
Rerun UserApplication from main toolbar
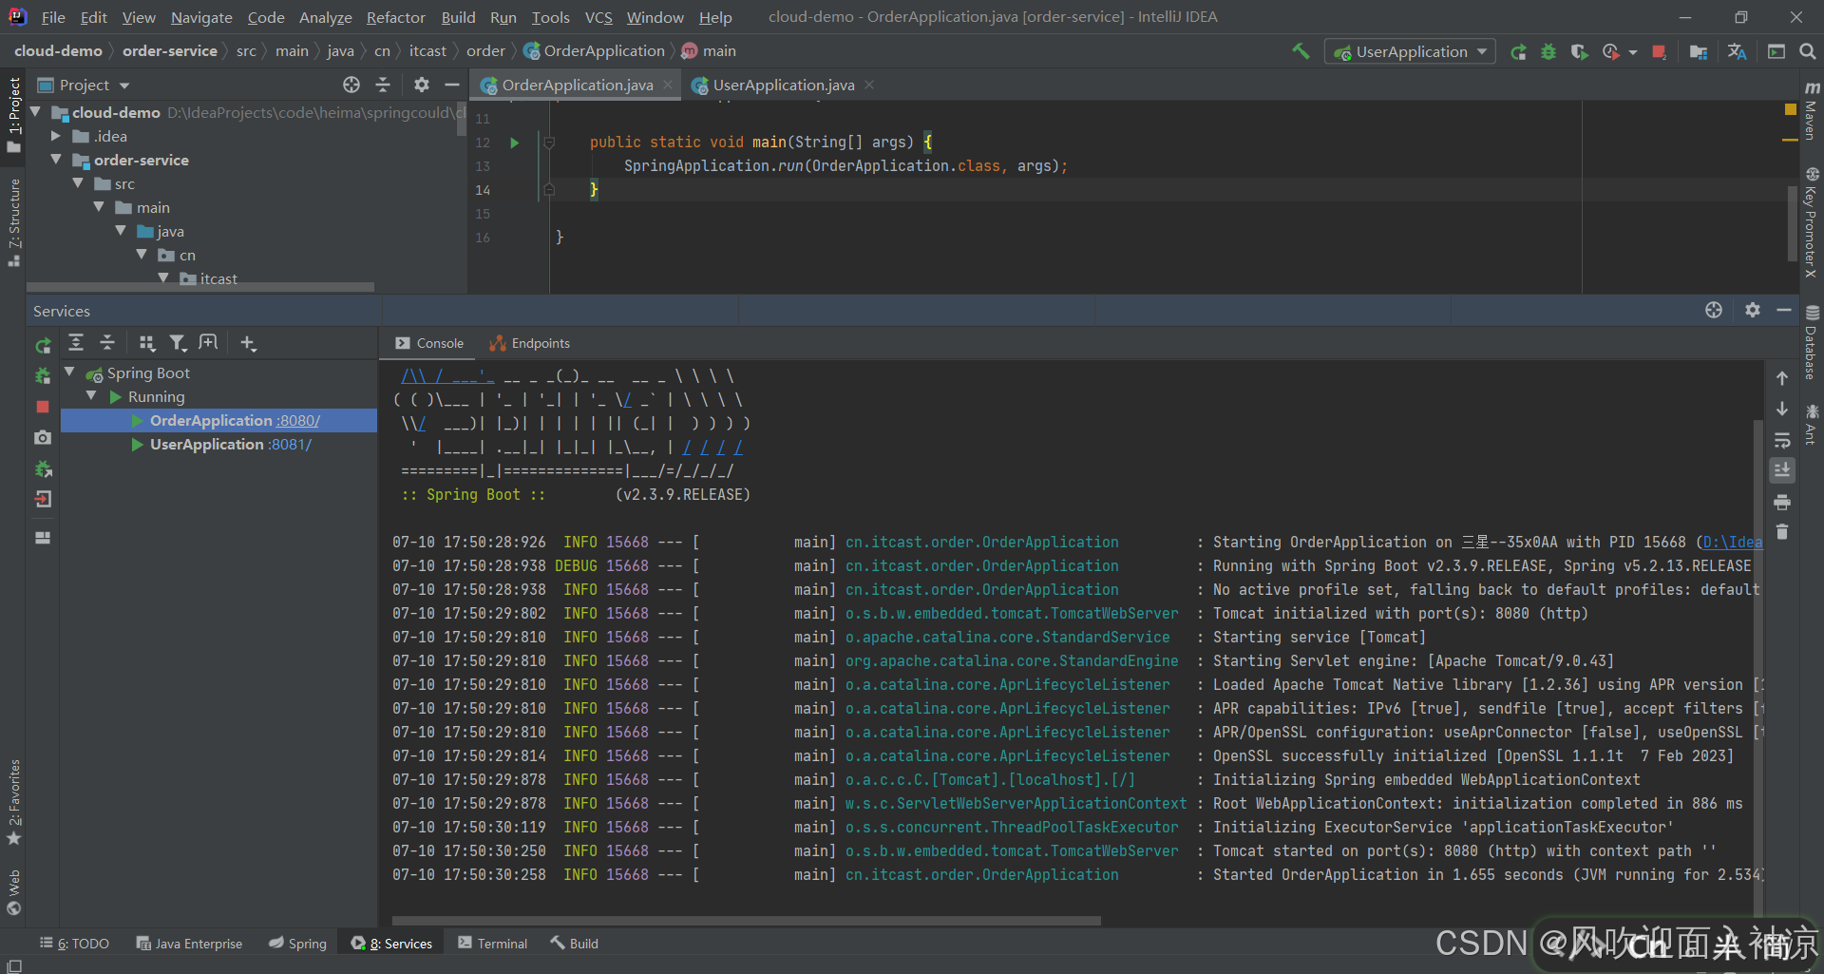1519,51
